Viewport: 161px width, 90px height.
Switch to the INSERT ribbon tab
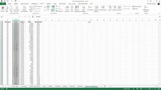(x=16, y=4)
